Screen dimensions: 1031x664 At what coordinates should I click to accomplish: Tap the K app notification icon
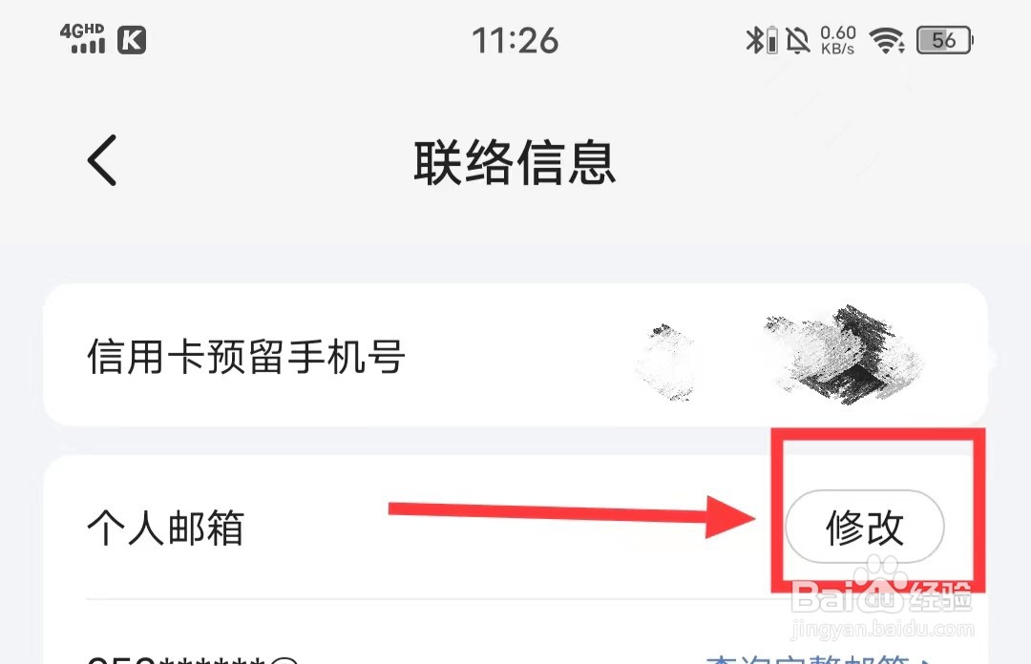click(132, 40)
